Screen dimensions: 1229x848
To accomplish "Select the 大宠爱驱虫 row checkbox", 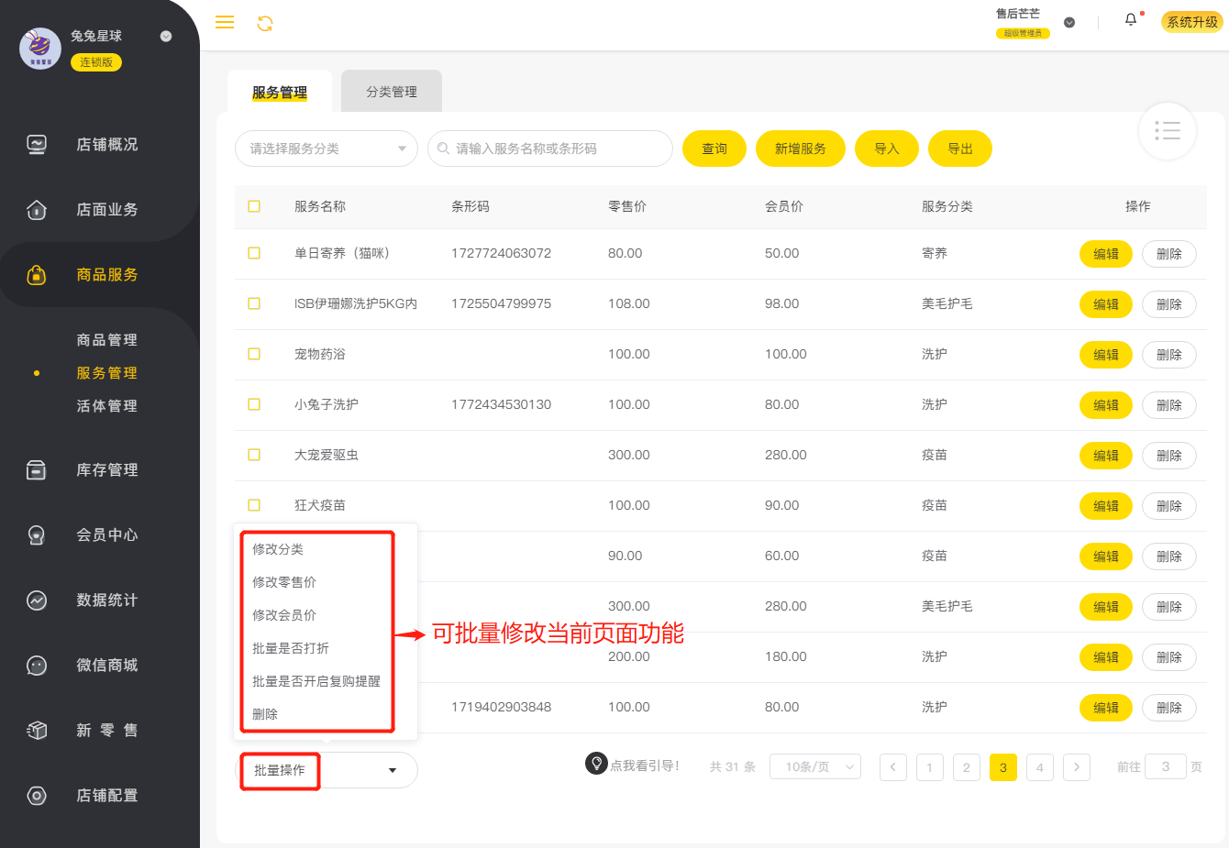I will 254,455.
